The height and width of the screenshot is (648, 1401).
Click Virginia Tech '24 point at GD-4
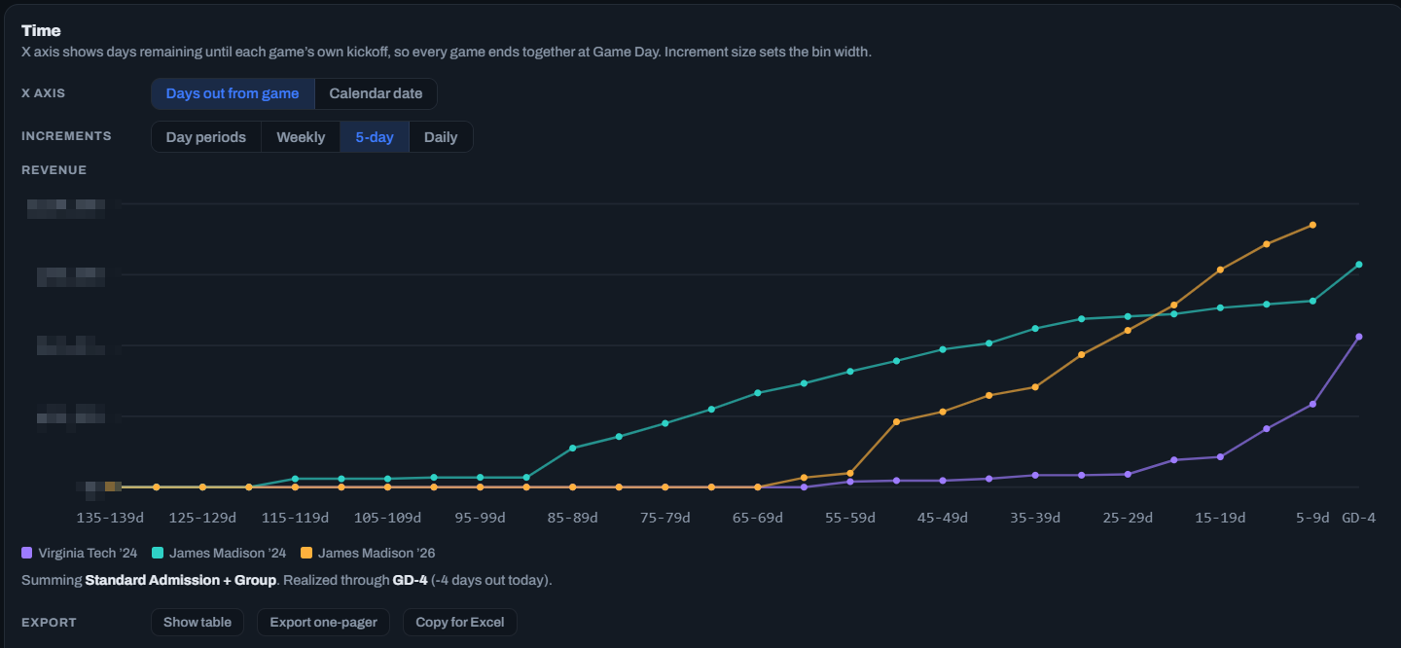tap(1359, 337)
